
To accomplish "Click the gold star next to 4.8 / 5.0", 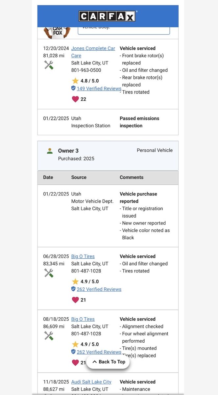I will point(75,81).
